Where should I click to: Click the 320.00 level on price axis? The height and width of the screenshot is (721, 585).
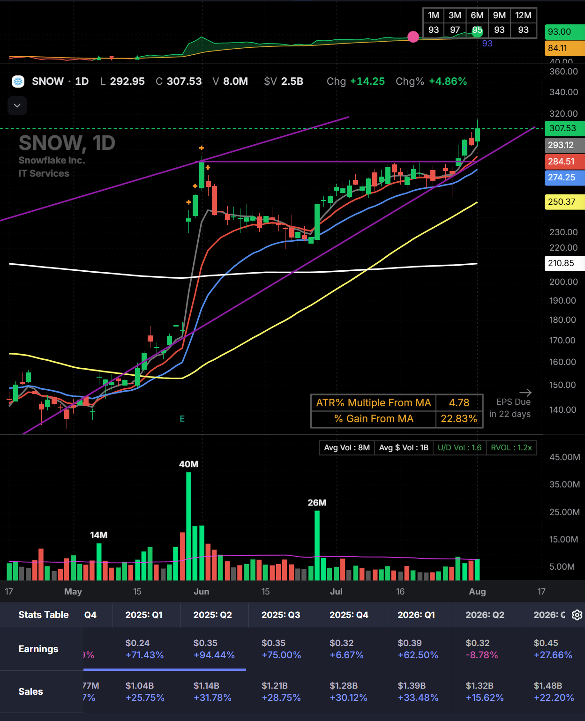[x=563, y=114]
